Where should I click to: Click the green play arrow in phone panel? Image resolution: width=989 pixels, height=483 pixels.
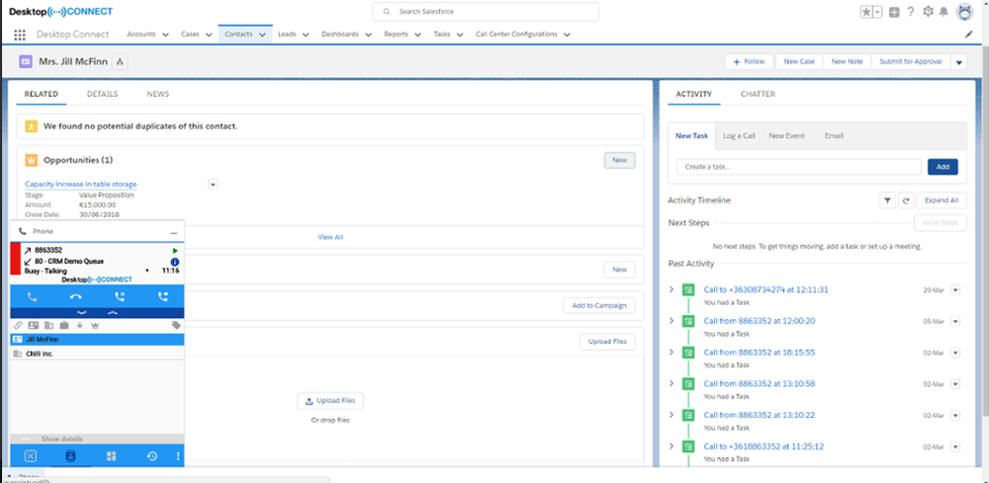175,251
